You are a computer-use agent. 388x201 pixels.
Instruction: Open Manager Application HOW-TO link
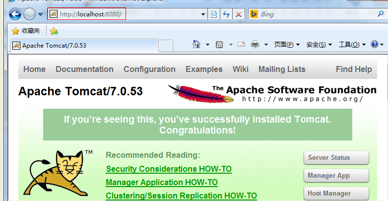pos(162,183)
